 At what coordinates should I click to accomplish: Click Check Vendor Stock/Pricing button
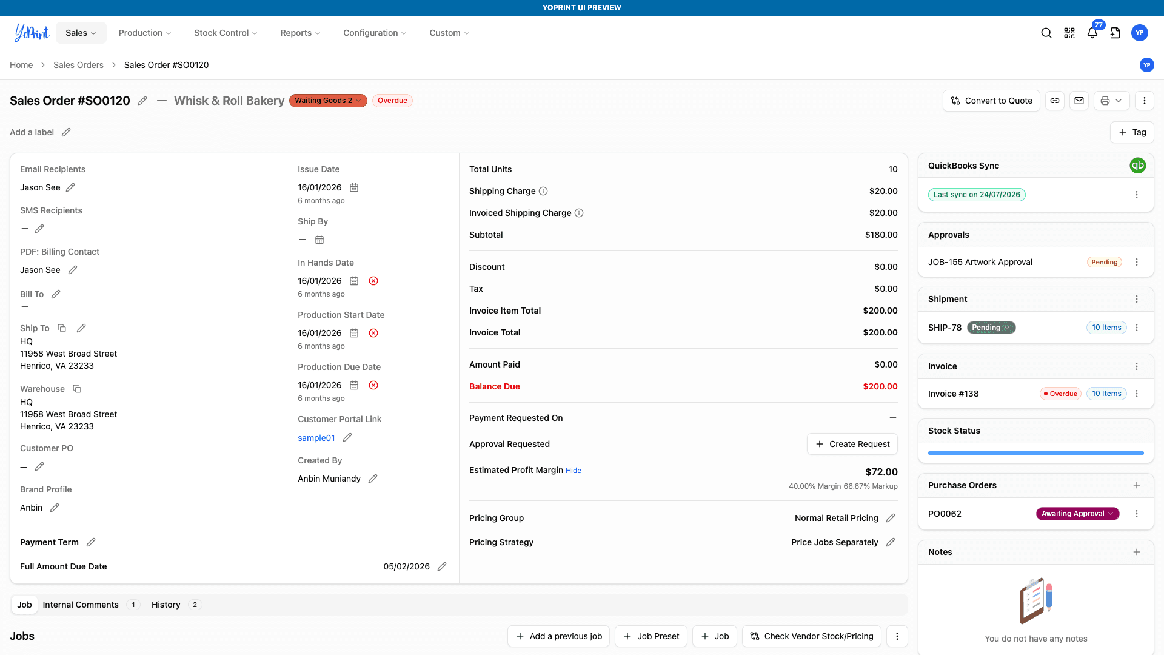tap(812, 636)
